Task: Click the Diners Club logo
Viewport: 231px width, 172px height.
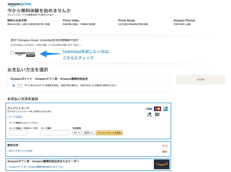Action: click(150, 114)
